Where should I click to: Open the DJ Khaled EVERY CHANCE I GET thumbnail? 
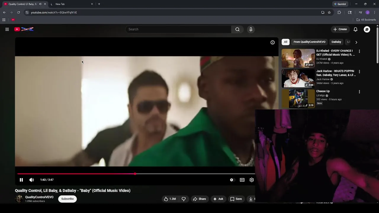tap(298, 58)
